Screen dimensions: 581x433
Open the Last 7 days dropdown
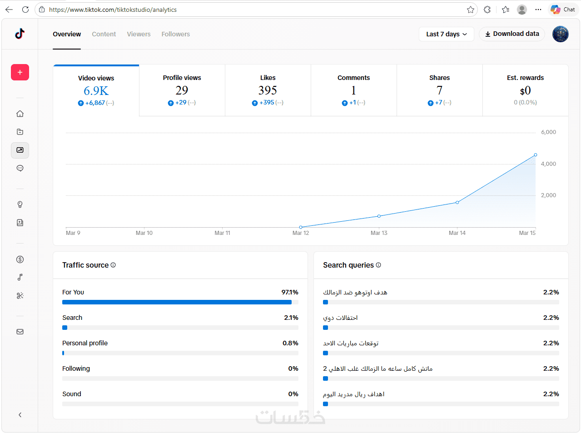(447, 34)
